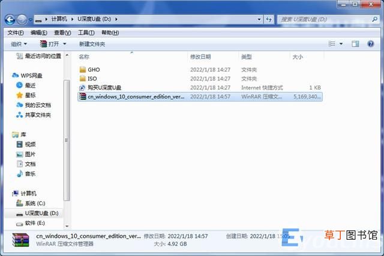Select the U深度U盘 (D:) breadcrumb
The width and height of the screenshot is (384, 256).
point(94,19)
